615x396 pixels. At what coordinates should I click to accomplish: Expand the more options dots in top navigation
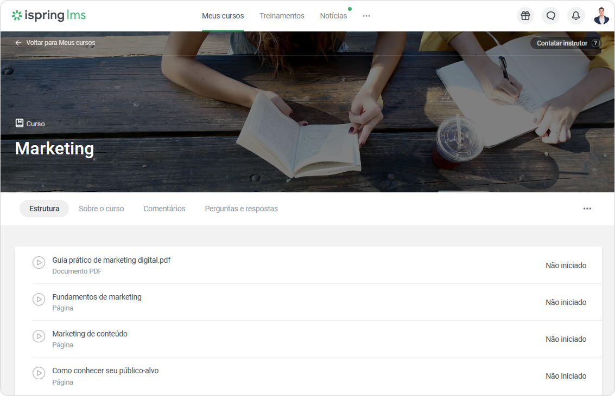point(366,16)
